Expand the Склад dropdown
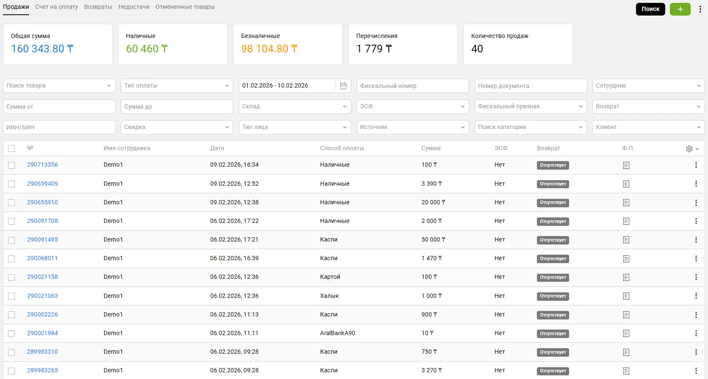 point(295,107)
